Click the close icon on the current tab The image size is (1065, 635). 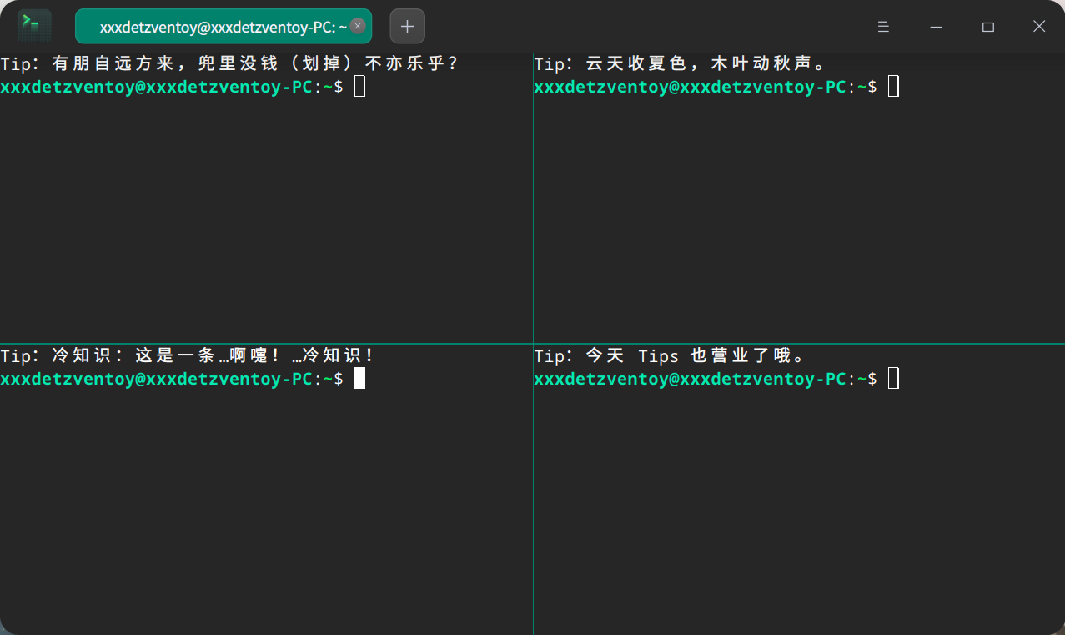357,26
